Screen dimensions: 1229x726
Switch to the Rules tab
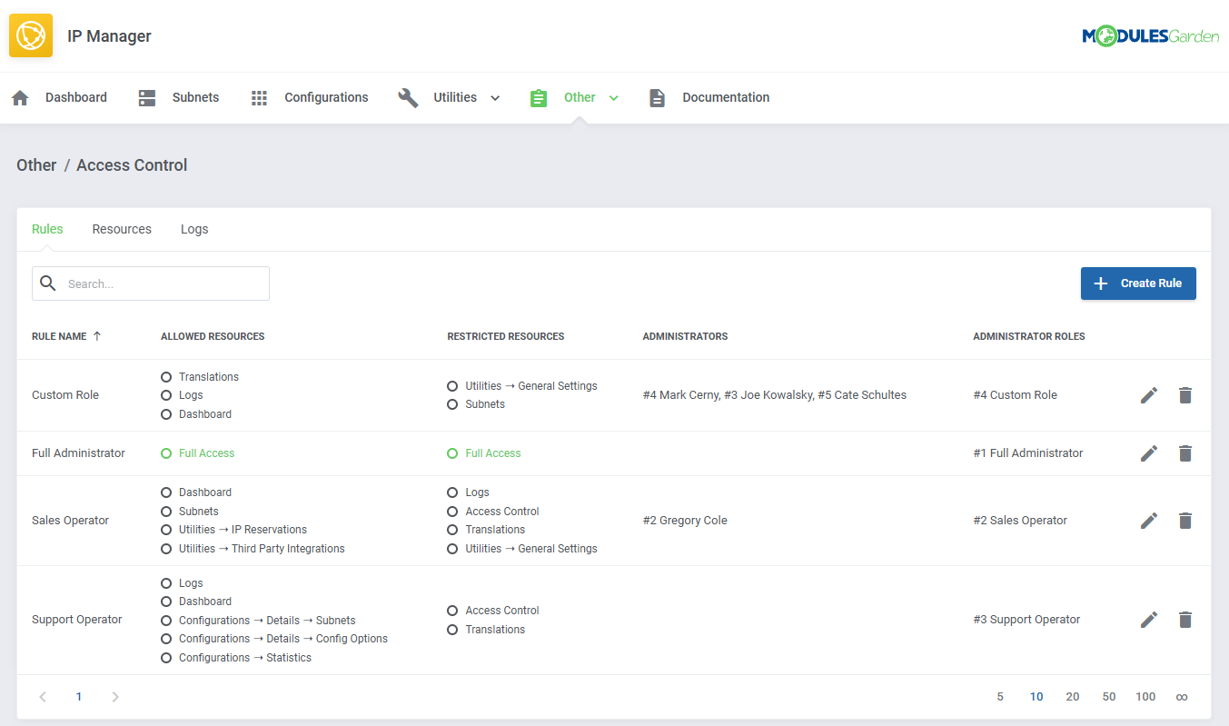point(47,229)
